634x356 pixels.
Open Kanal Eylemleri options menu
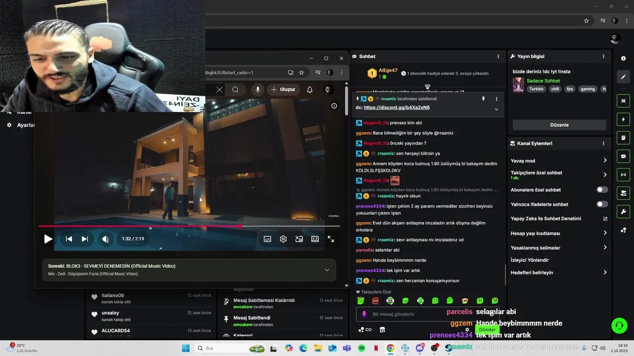point(603,143)
